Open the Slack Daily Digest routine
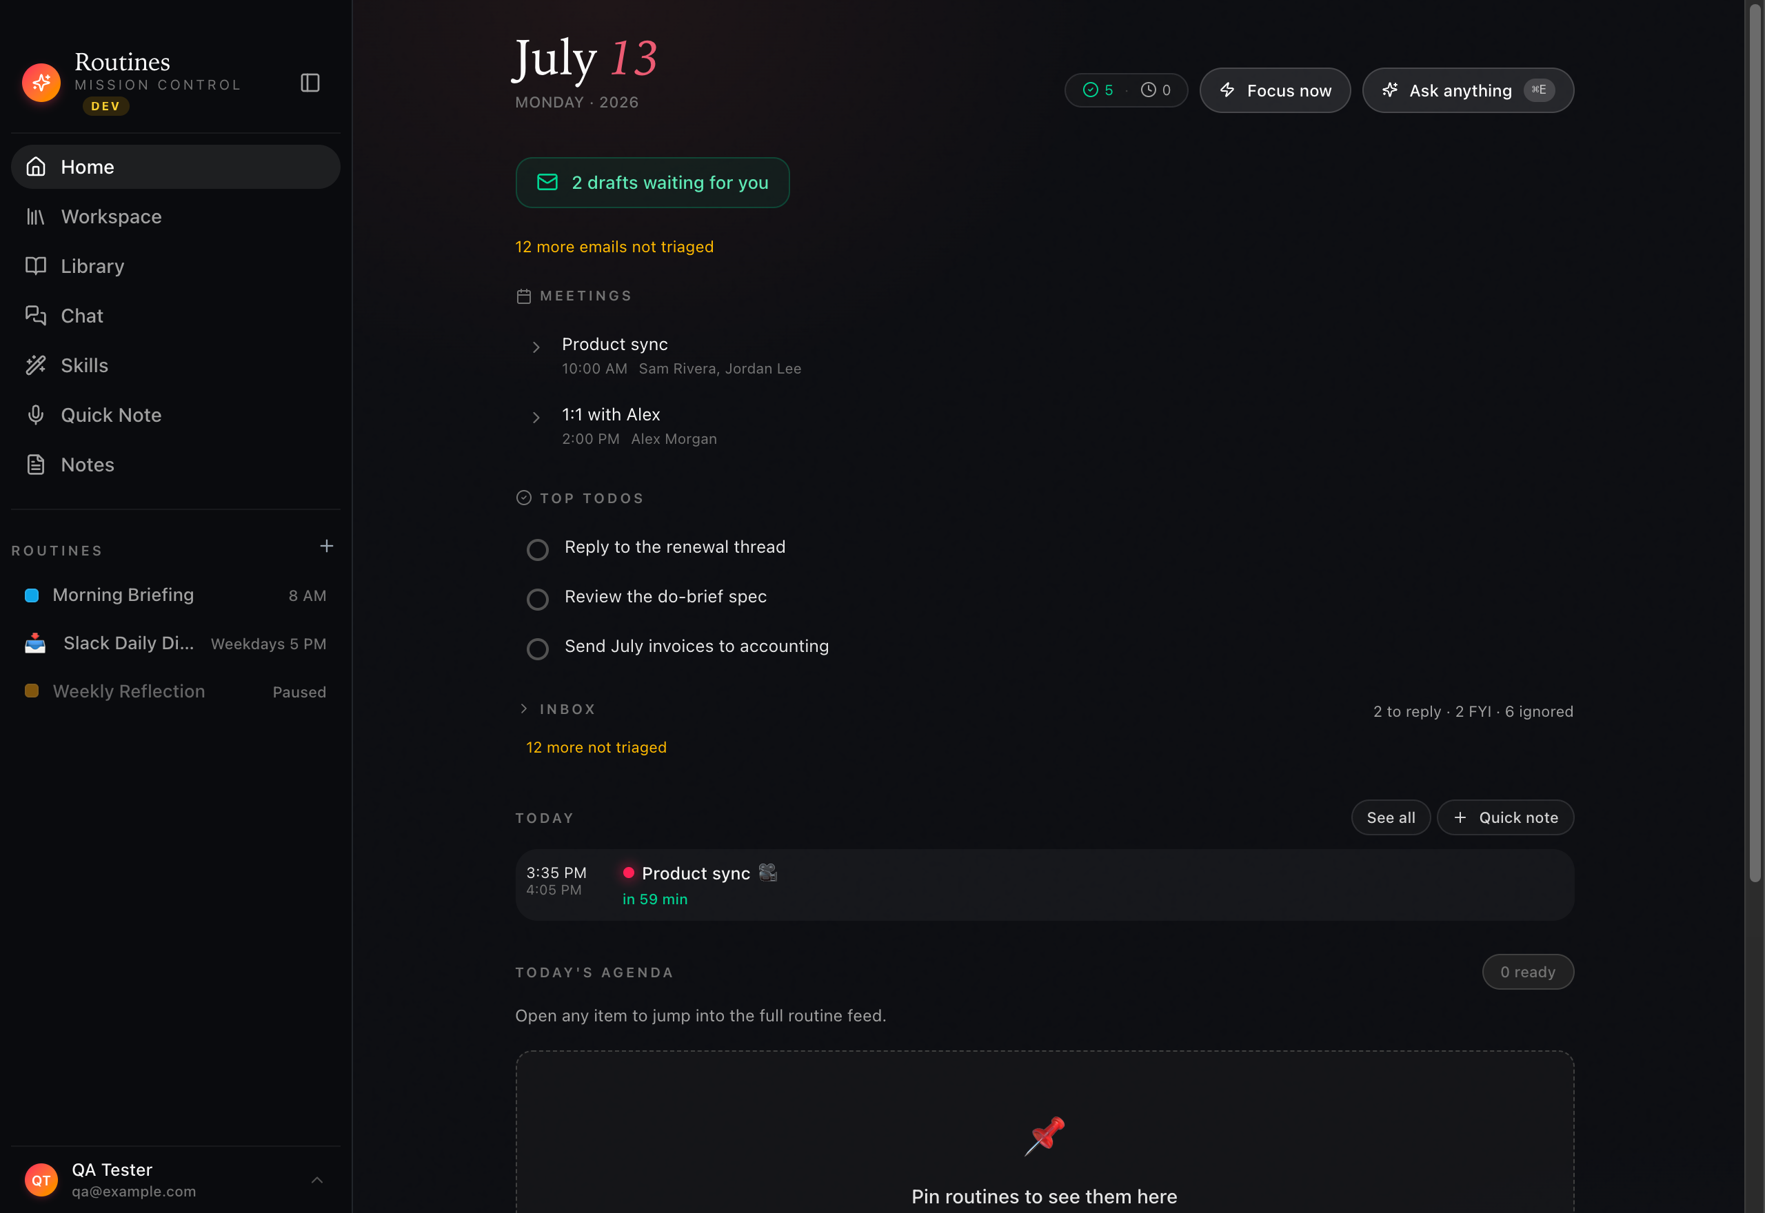1765x1213 pixels. coord(176,644)
